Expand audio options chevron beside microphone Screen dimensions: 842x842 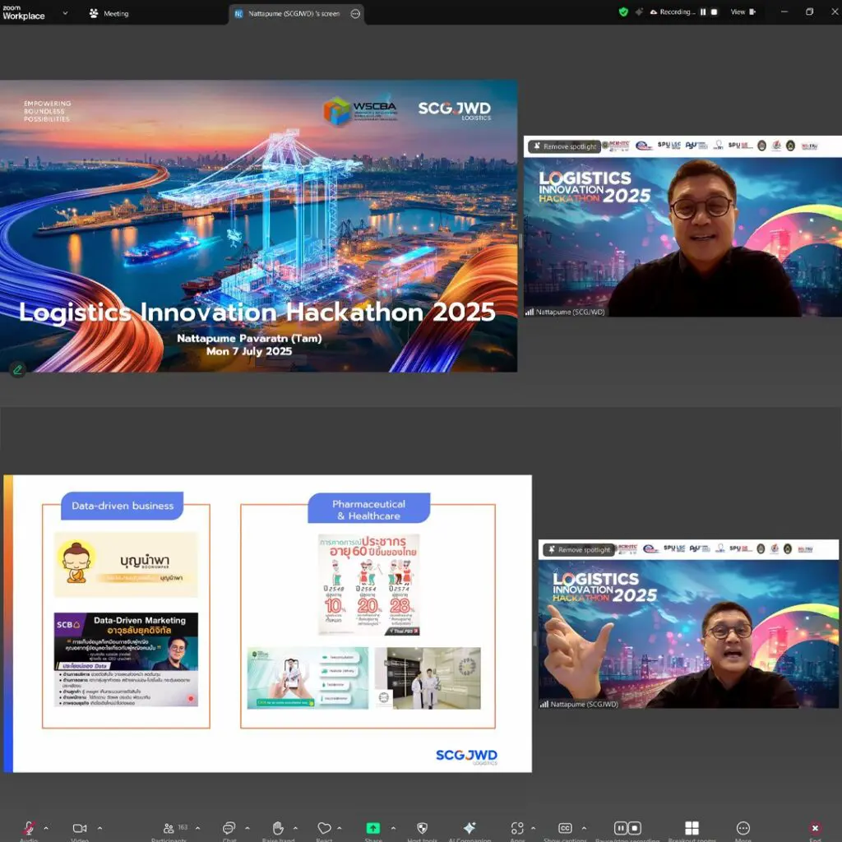46,828
